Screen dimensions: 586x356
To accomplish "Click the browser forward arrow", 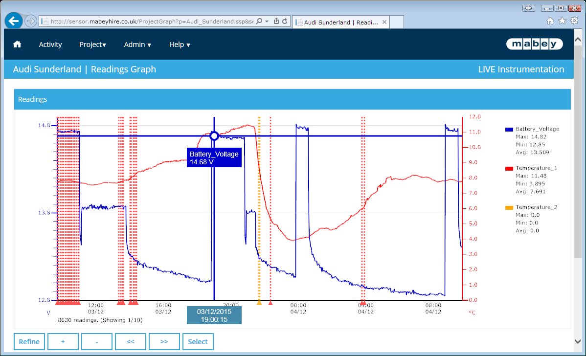I will [31, 22].
